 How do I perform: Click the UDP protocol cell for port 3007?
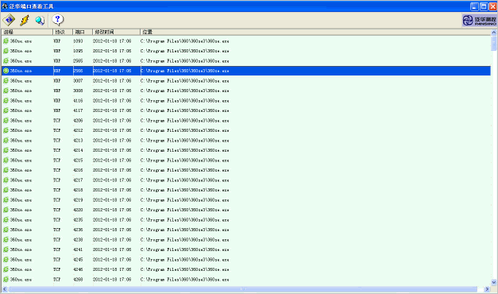[x=57, y=81]
